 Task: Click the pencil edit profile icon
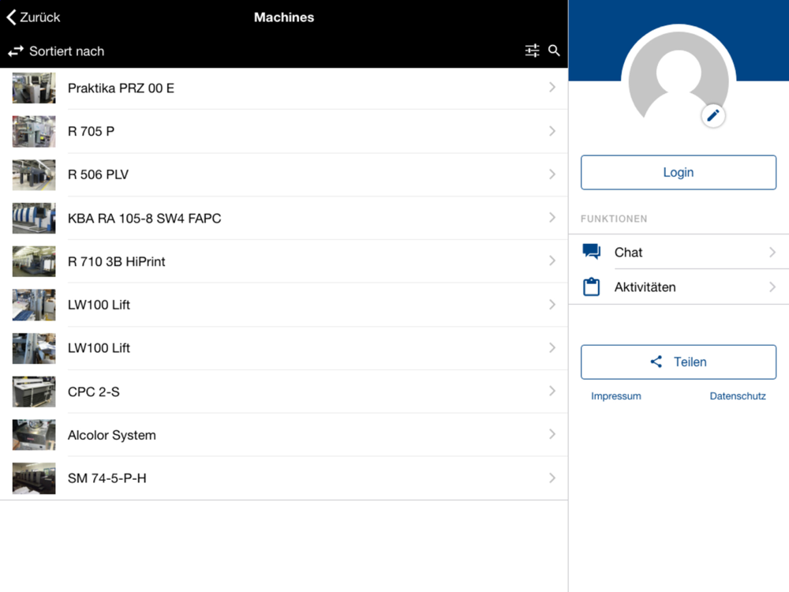[713, 116]
